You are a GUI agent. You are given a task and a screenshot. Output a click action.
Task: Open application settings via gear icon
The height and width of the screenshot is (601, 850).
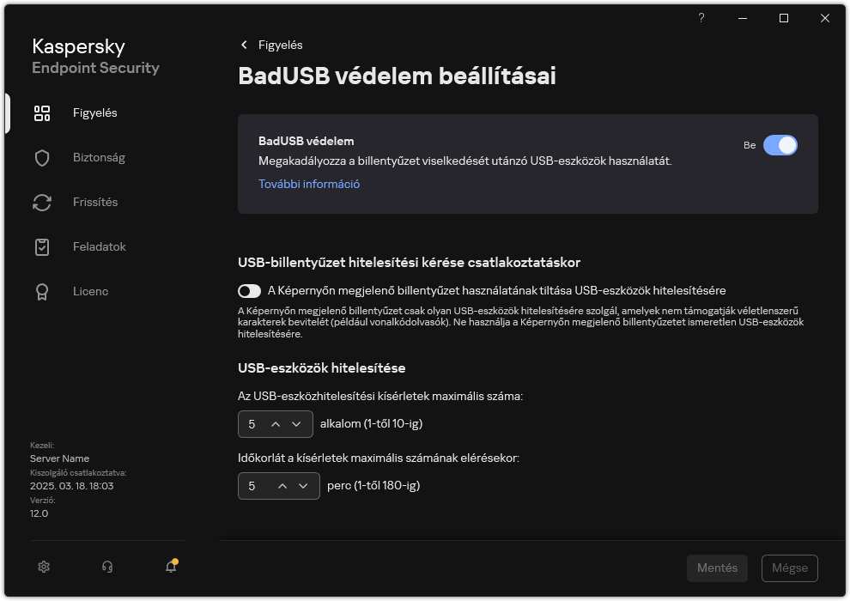(43, 567)
